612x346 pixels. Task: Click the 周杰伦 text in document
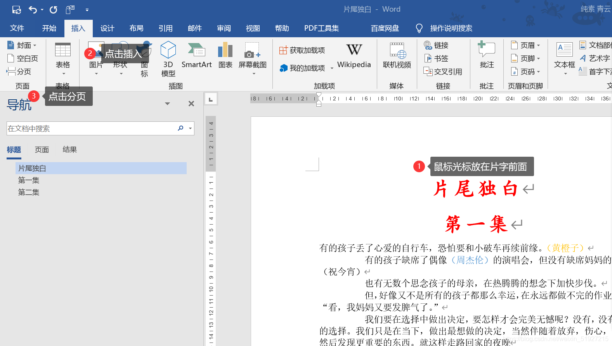(470, 260)
